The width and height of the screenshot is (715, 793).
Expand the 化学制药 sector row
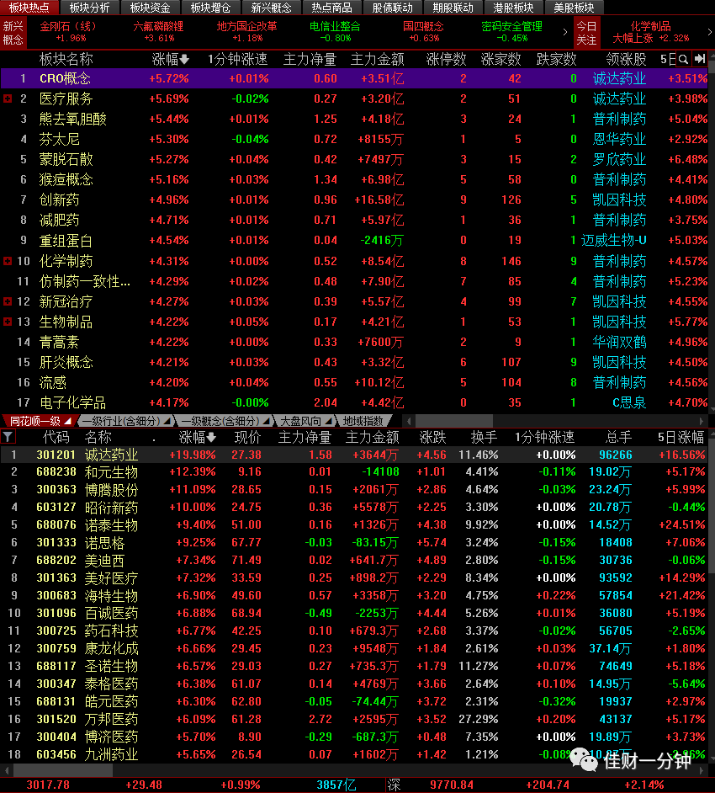point(8,261)
